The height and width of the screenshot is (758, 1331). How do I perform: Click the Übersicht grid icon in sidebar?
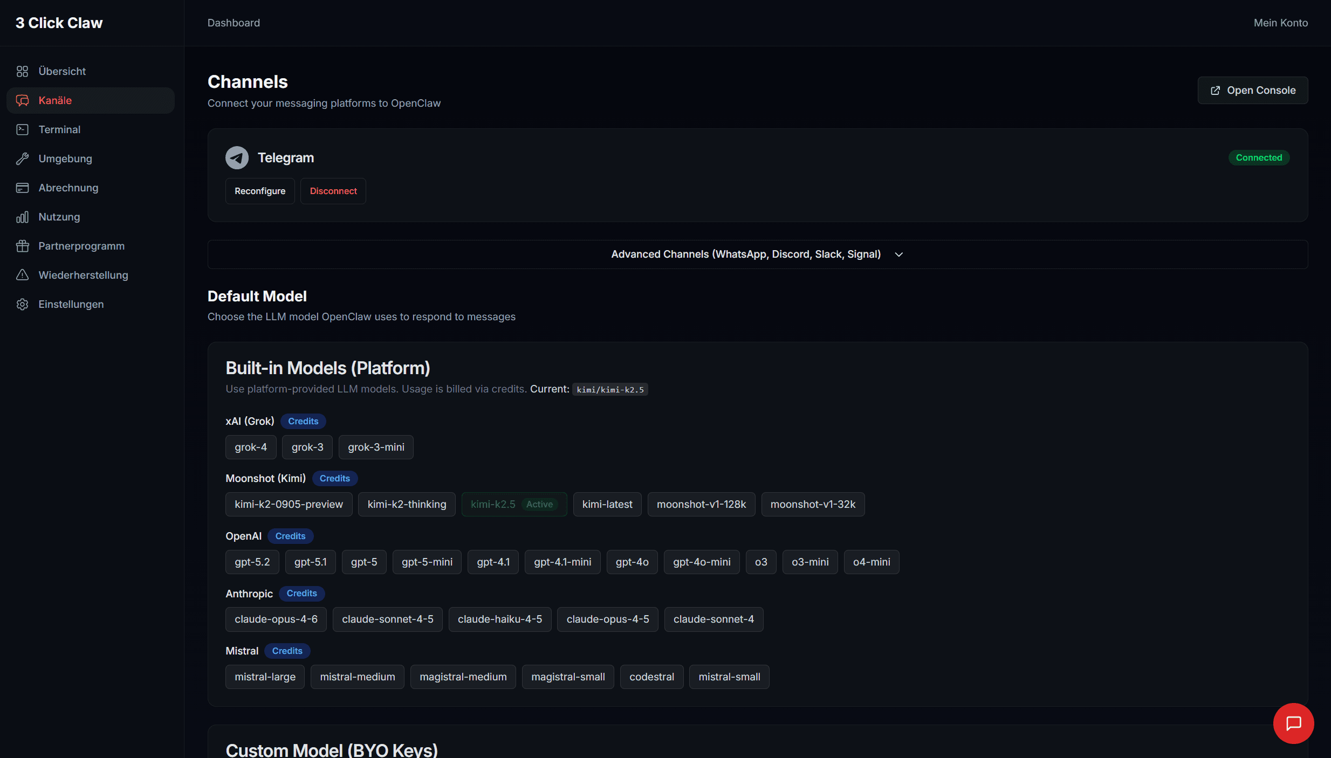(x=22, y=71)
